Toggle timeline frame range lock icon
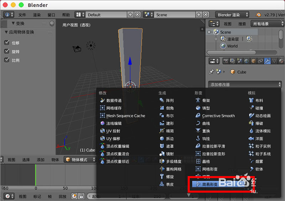Viewport: 285px width, 201px height. 81,196
